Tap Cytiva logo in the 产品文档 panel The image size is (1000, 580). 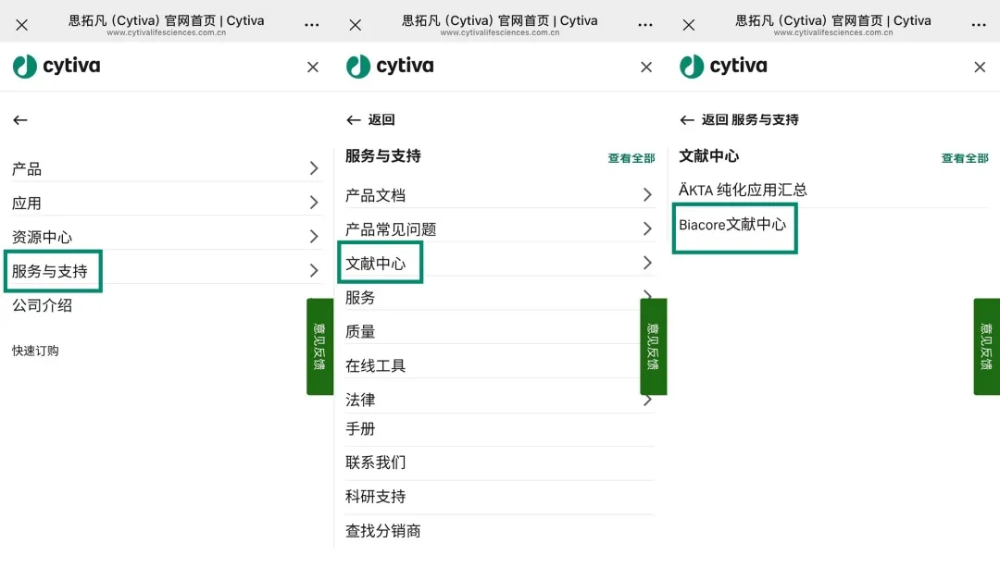point(390,67)
